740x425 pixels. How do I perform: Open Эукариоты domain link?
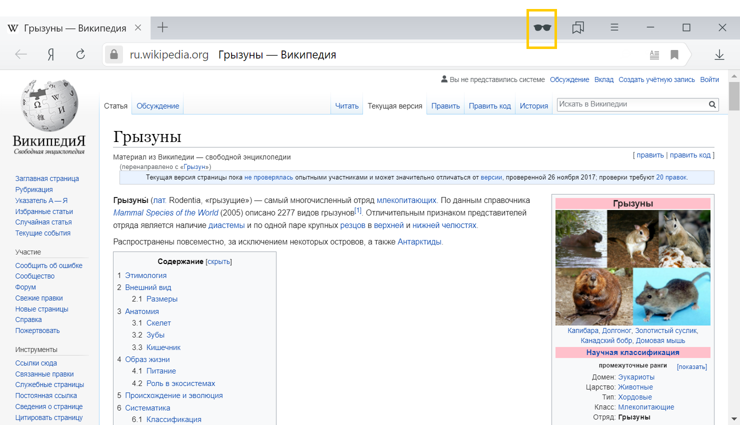636,377
